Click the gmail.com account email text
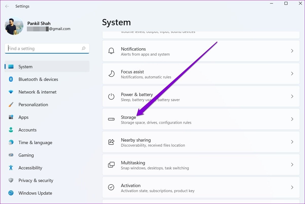 [60, 29]
